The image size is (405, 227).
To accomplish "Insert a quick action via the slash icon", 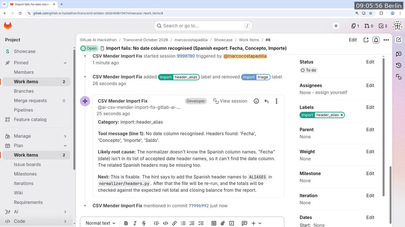I will pyautogui.click(x=232, y=223).
